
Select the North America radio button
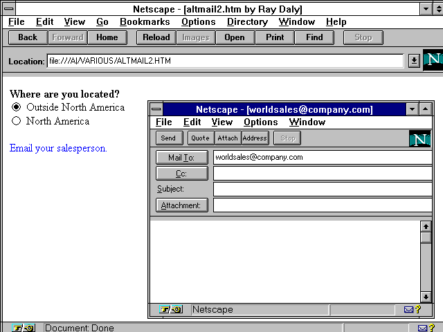pos(17,121)
